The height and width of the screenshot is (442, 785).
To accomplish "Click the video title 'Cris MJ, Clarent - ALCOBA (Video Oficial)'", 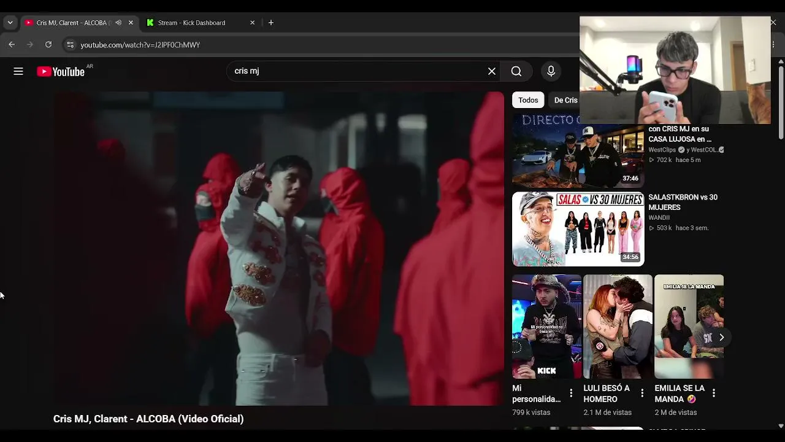I will pyautogui.click(x=148, y=419).
